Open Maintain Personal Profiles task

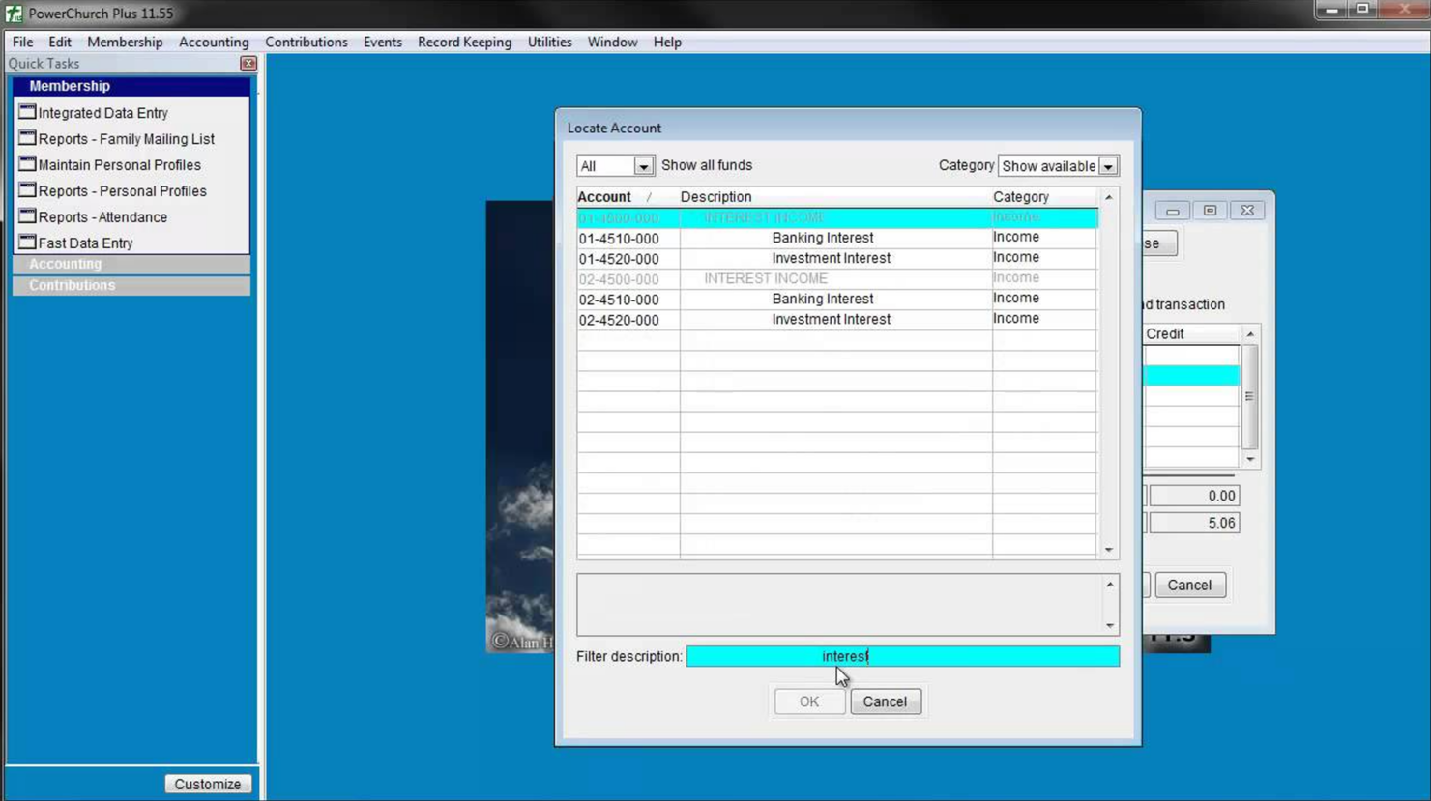(120, 165)
